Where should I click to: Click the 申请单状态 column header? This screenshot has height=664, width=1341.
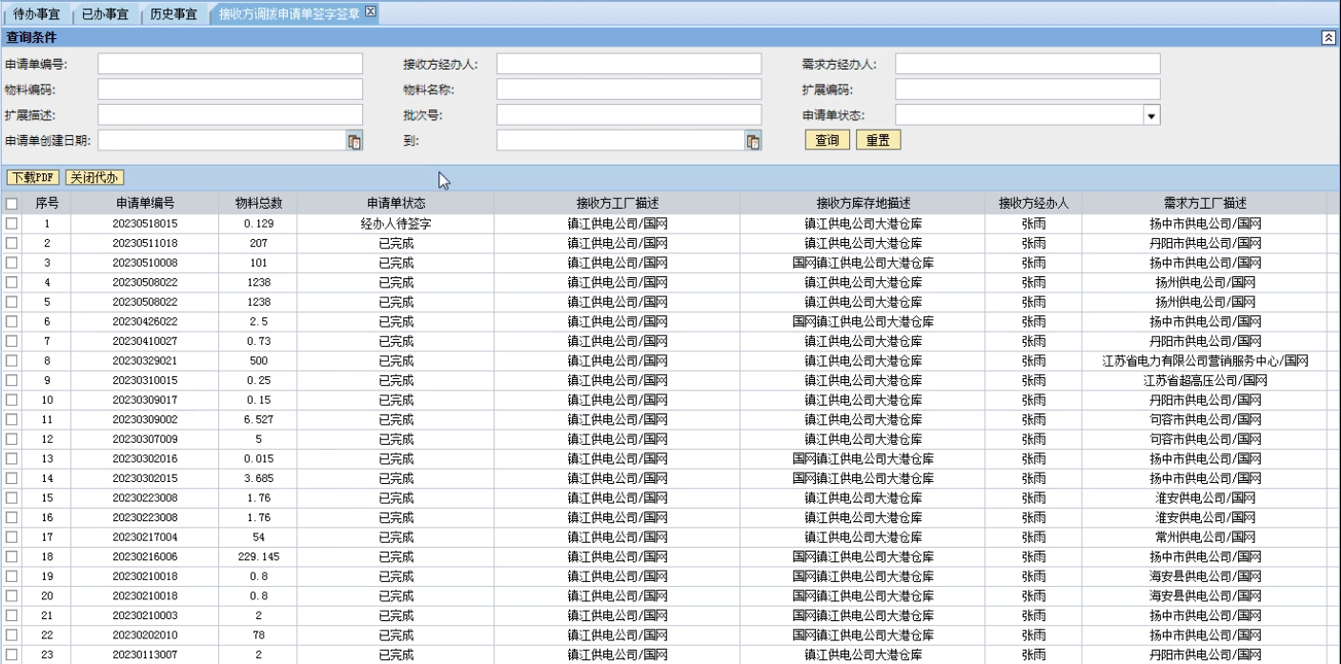pyautogui.click(x=396, y=204)
